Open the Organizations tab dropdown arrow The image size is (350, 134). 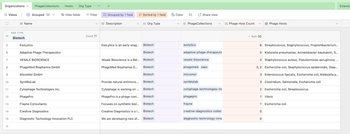[x=27, y=6]
